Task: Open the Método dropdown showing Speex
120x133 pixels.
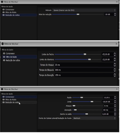Action: [x=84, y=10]
